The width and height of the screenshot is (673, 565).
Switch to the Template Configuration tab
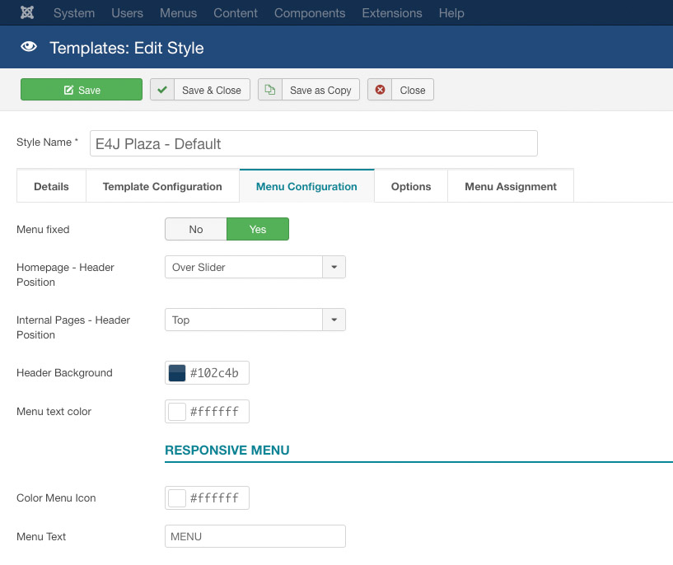pyautogui.click(x=162, y=186)
